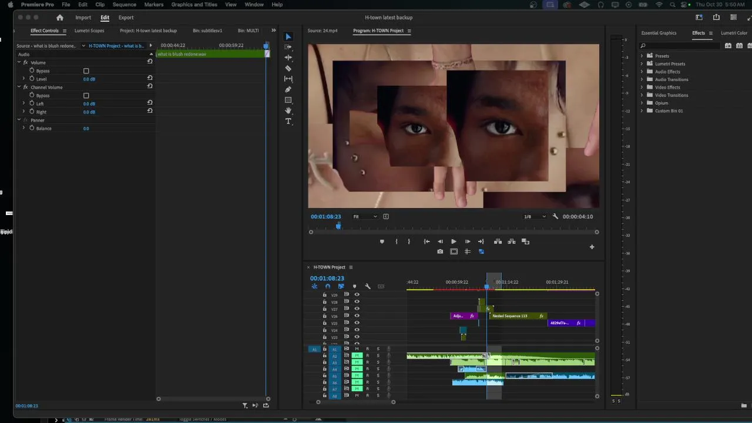Click the Export workspace button
Screen dimensions: 752x423
(x=126, y=18)
